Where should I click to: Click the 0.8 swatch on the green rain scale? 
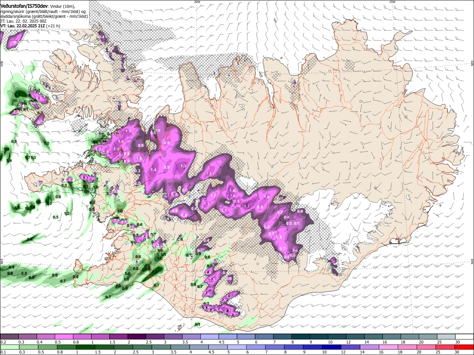[x=66, y=347]
